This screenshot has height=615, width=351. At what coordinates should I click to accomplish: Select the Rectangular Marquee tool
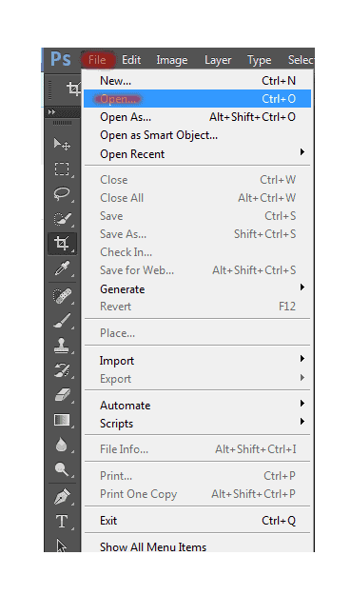click(62, 169)
